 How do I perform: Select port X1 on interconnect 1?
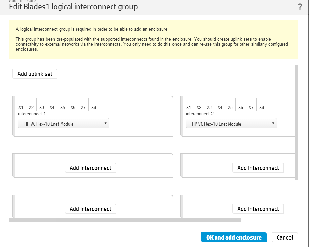point(21,107)
